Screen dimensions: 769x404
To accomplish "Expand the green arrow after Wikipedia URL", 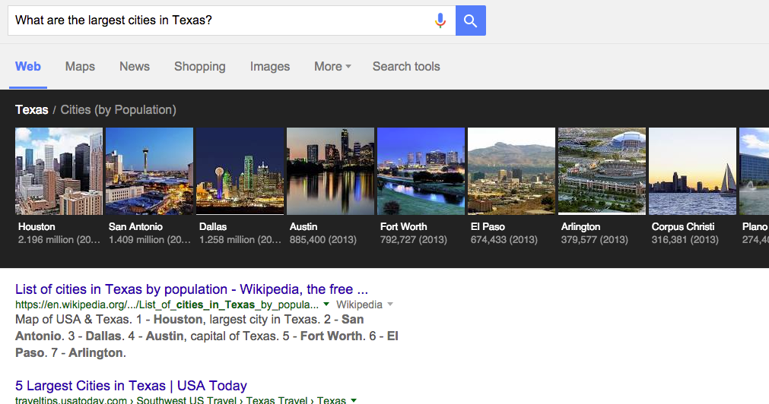I will point(326,305).
